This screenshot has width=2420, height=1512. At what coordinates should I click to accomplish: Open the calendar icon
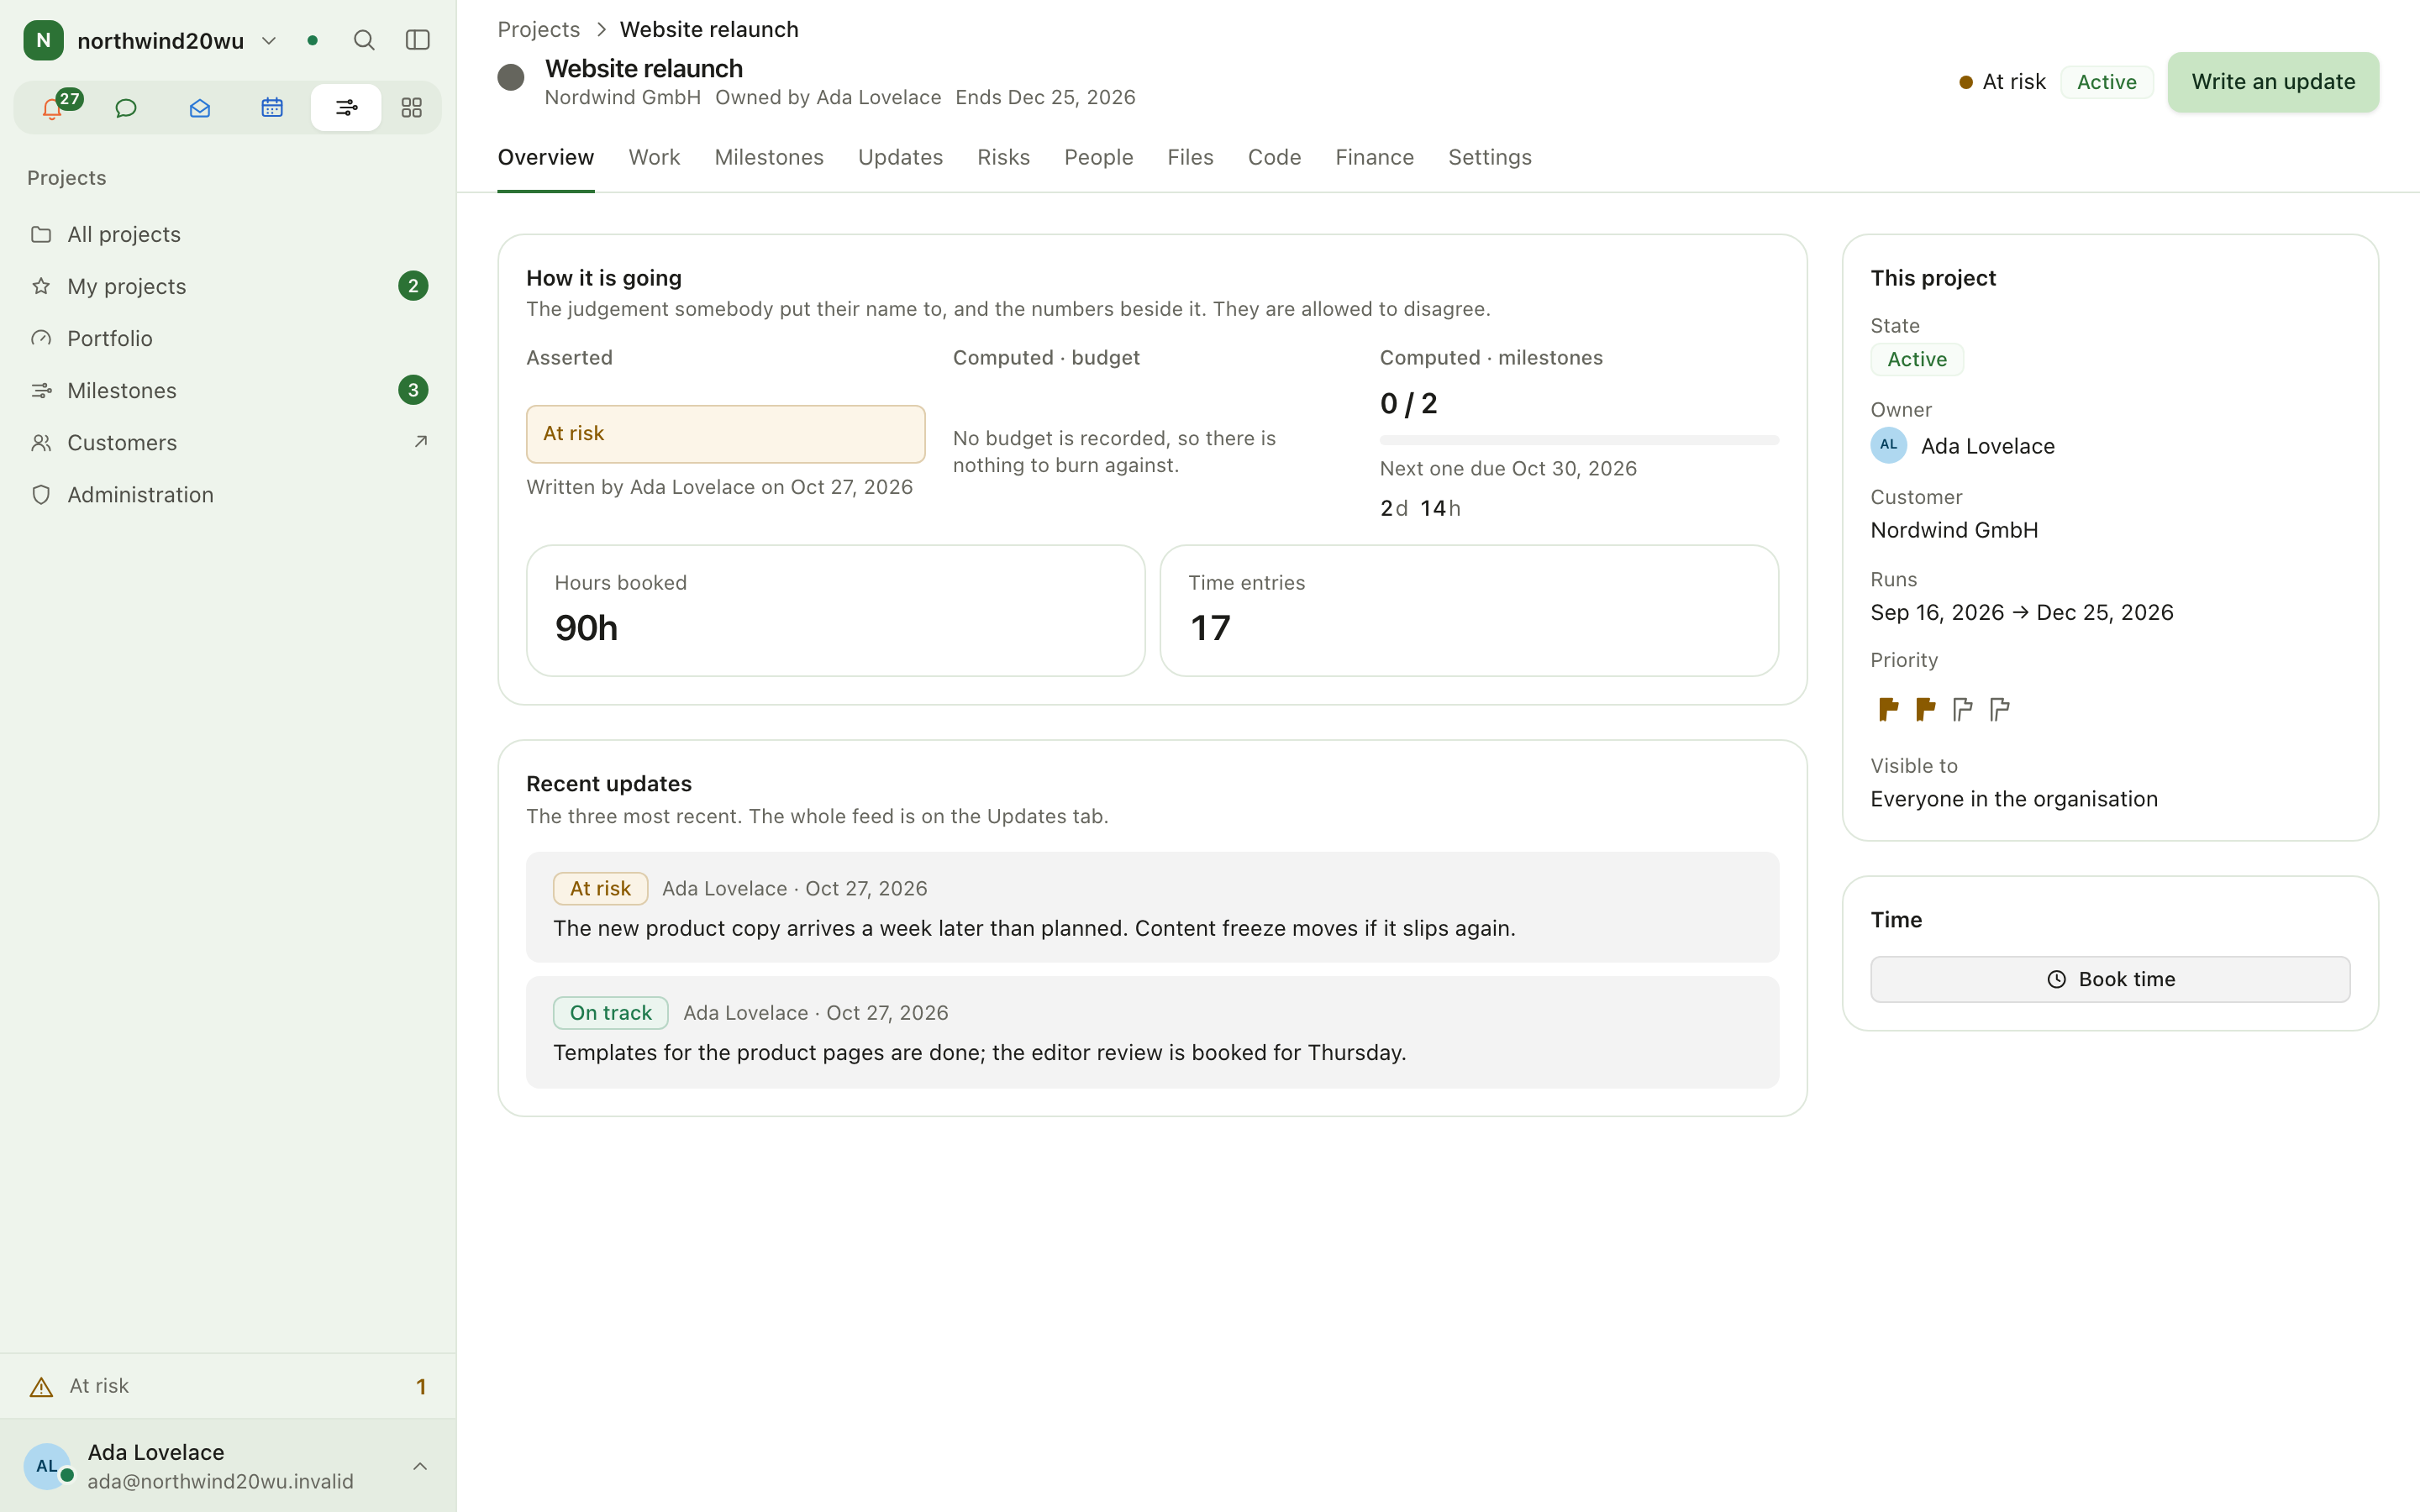(272, 107)
